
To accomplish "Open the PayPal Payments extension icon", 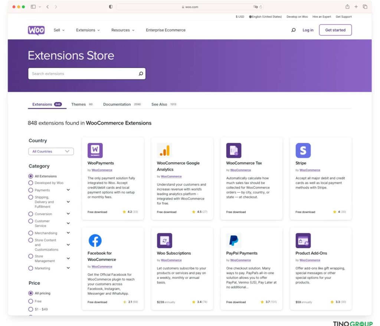I will pos(234,240).
